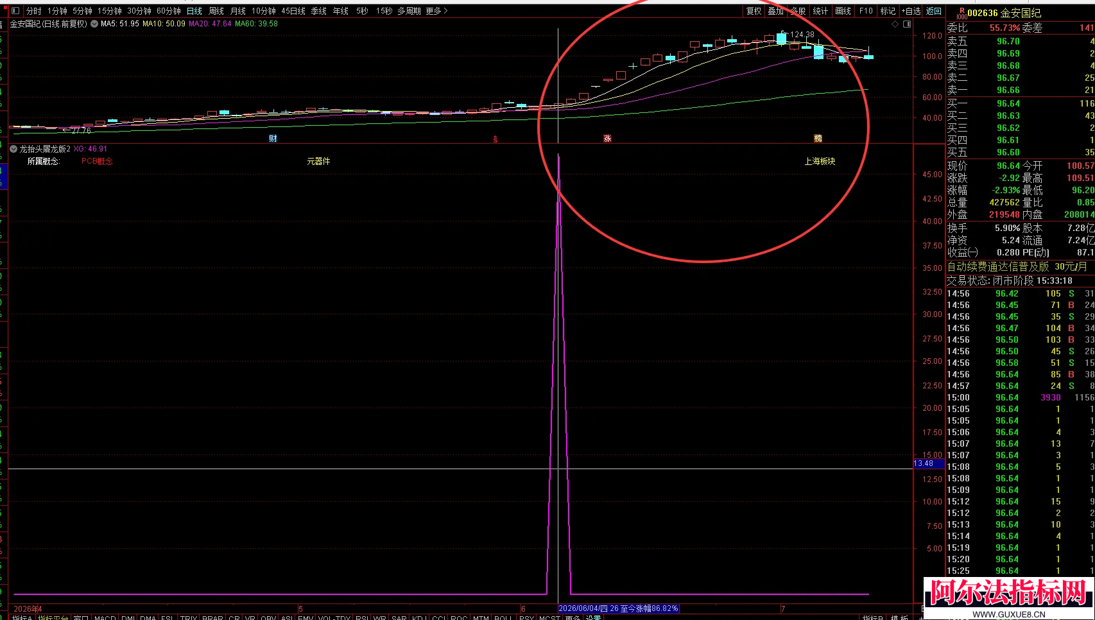Image resolution: width=1095 pixels, height=620 pixels.
Task: Switch to 季线 quarterly chart
Action: click(319, 11)
